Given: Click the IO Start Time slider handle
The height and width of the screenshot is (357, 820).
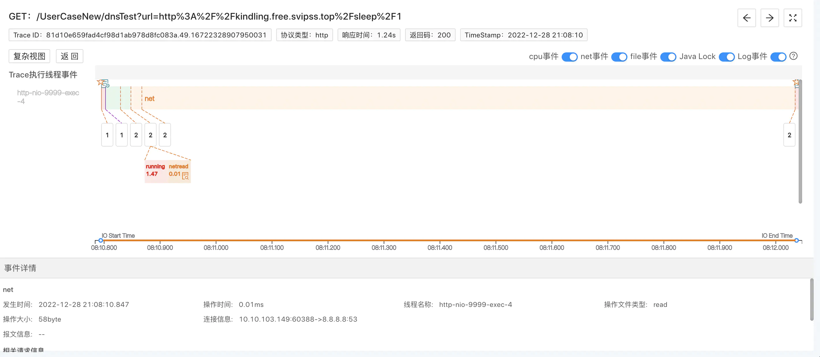Looking at the screenshot, I should point(101,240).
